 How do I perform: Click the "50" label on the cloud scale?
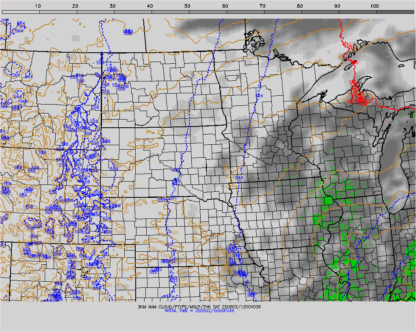click(x=188, y=6)
